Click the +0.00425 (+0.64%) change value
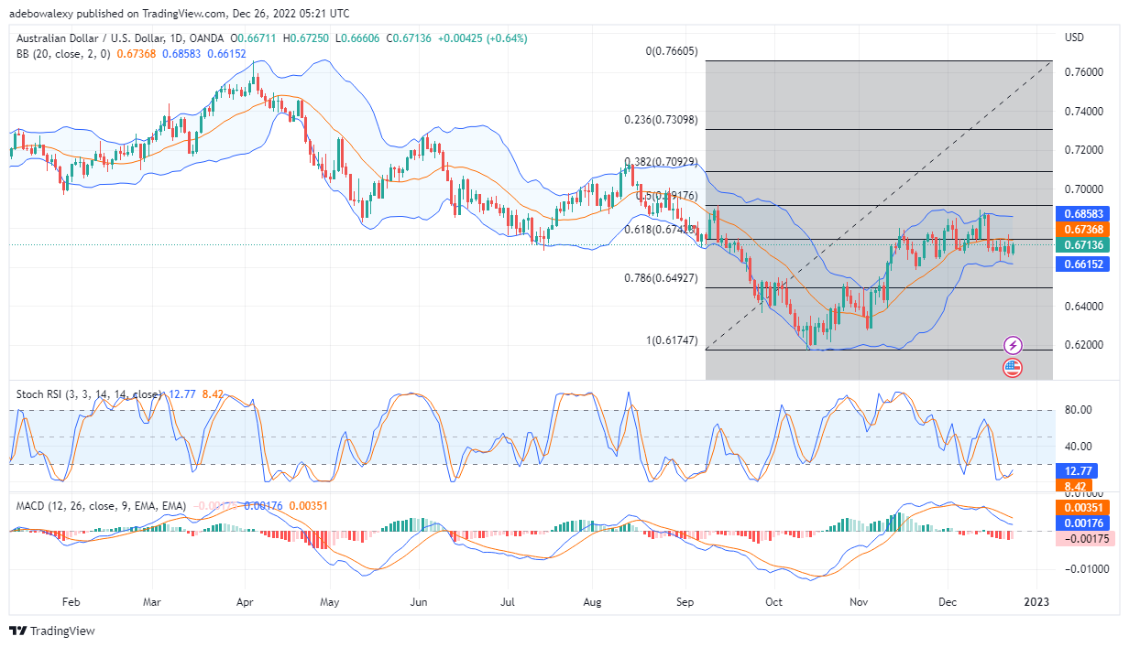 tap(483, 38)
